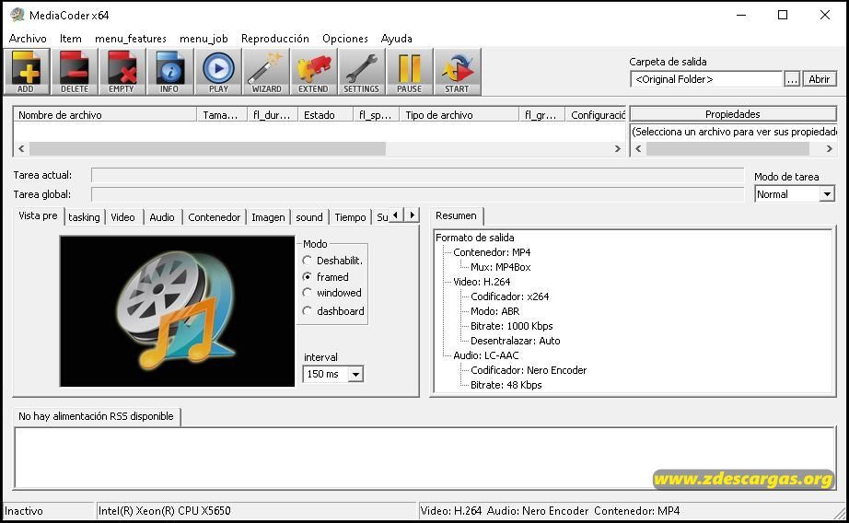Viewport: 849px width, 523px height.
Task: Select the RSS feed tab
Action: click(96, 416)
